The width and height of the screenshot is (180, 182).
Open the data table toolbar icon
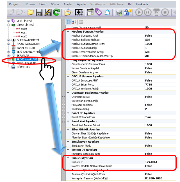coord(90,12)
